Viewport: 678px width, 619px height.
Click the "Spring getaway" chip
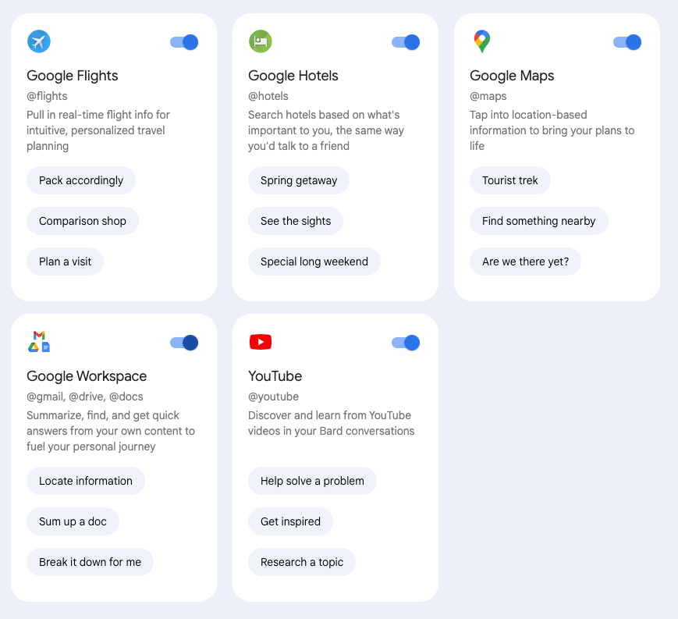299,180
